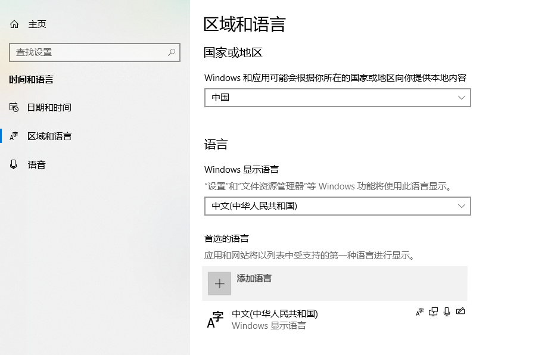Click the handwriting pen icon on the Chinese row
Screen dimensions: 554x355
coord(460,311)
